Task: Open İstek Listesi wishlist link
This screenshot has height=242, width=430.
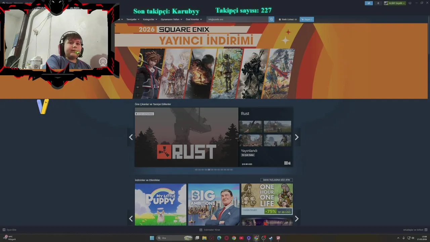Action: [288, 19]
